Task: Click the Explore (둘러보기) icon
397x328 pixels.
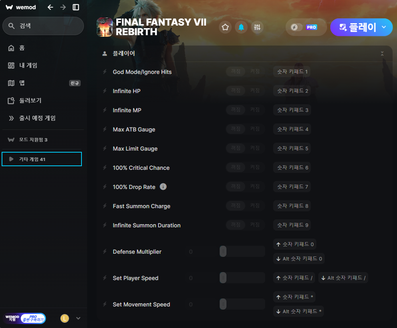Action: tap(11, 101)
